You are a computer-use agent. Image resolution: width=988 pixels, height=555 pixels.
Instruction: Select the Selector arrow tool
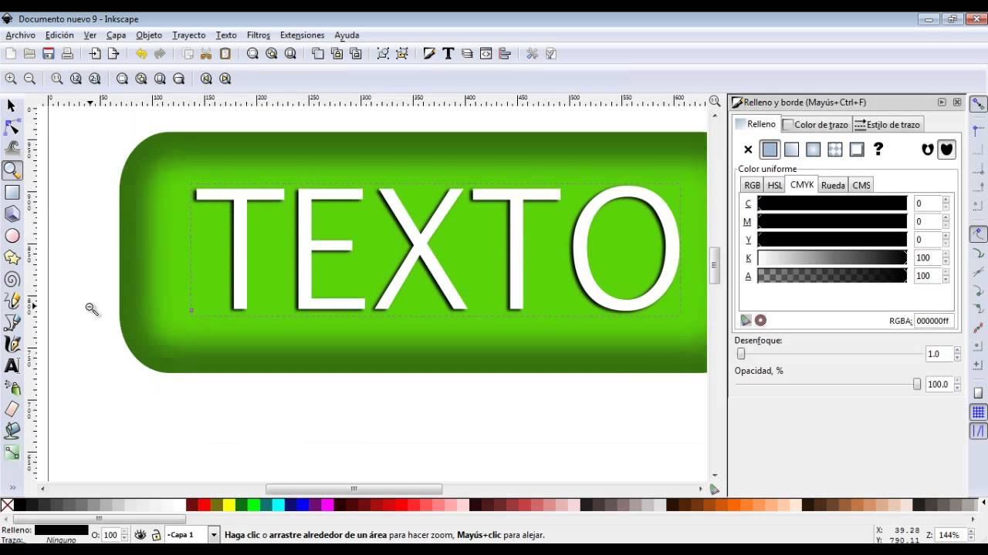12,106
